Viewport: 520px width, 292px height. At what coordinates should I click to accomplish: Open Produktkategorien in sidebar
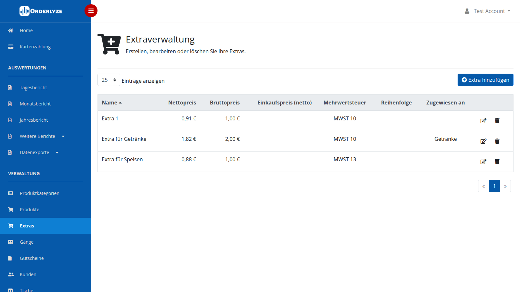point(45,193)
